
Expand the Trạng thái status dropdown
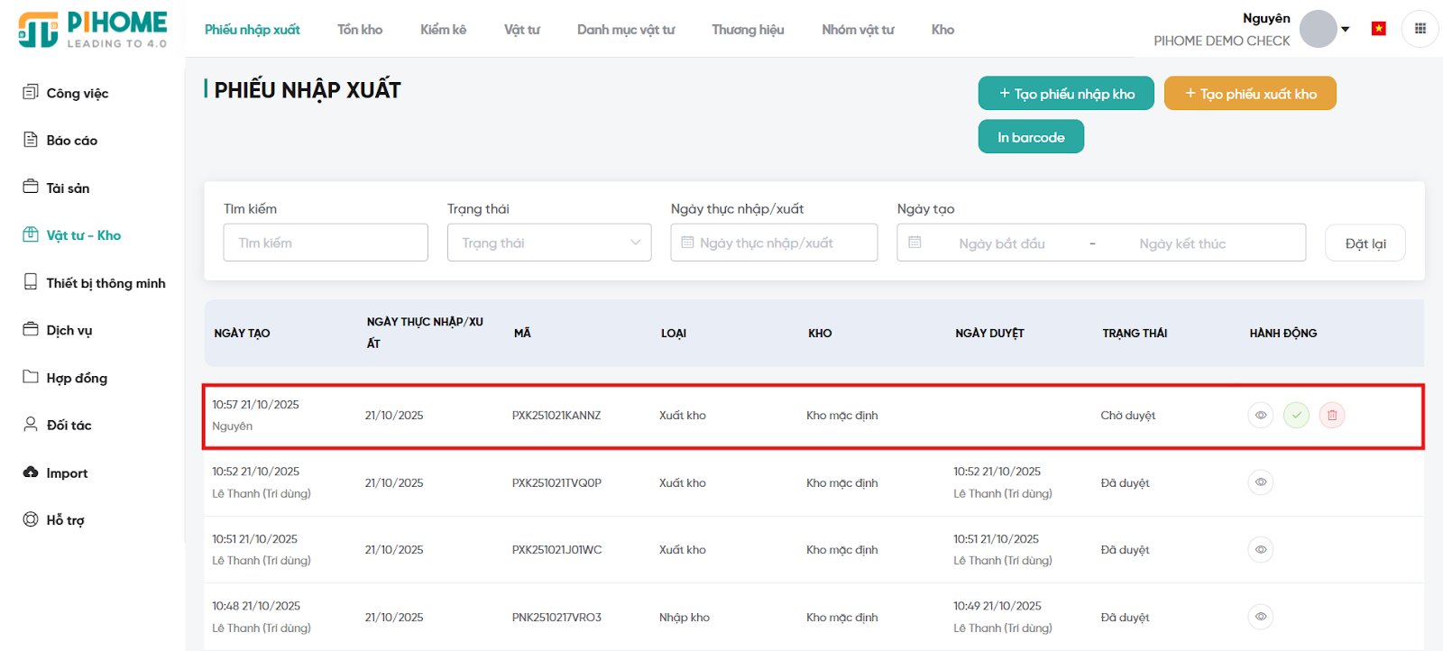tap(549, 243)
